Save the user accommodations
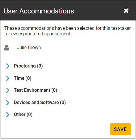136x140 pixels. tap(120, 129)
